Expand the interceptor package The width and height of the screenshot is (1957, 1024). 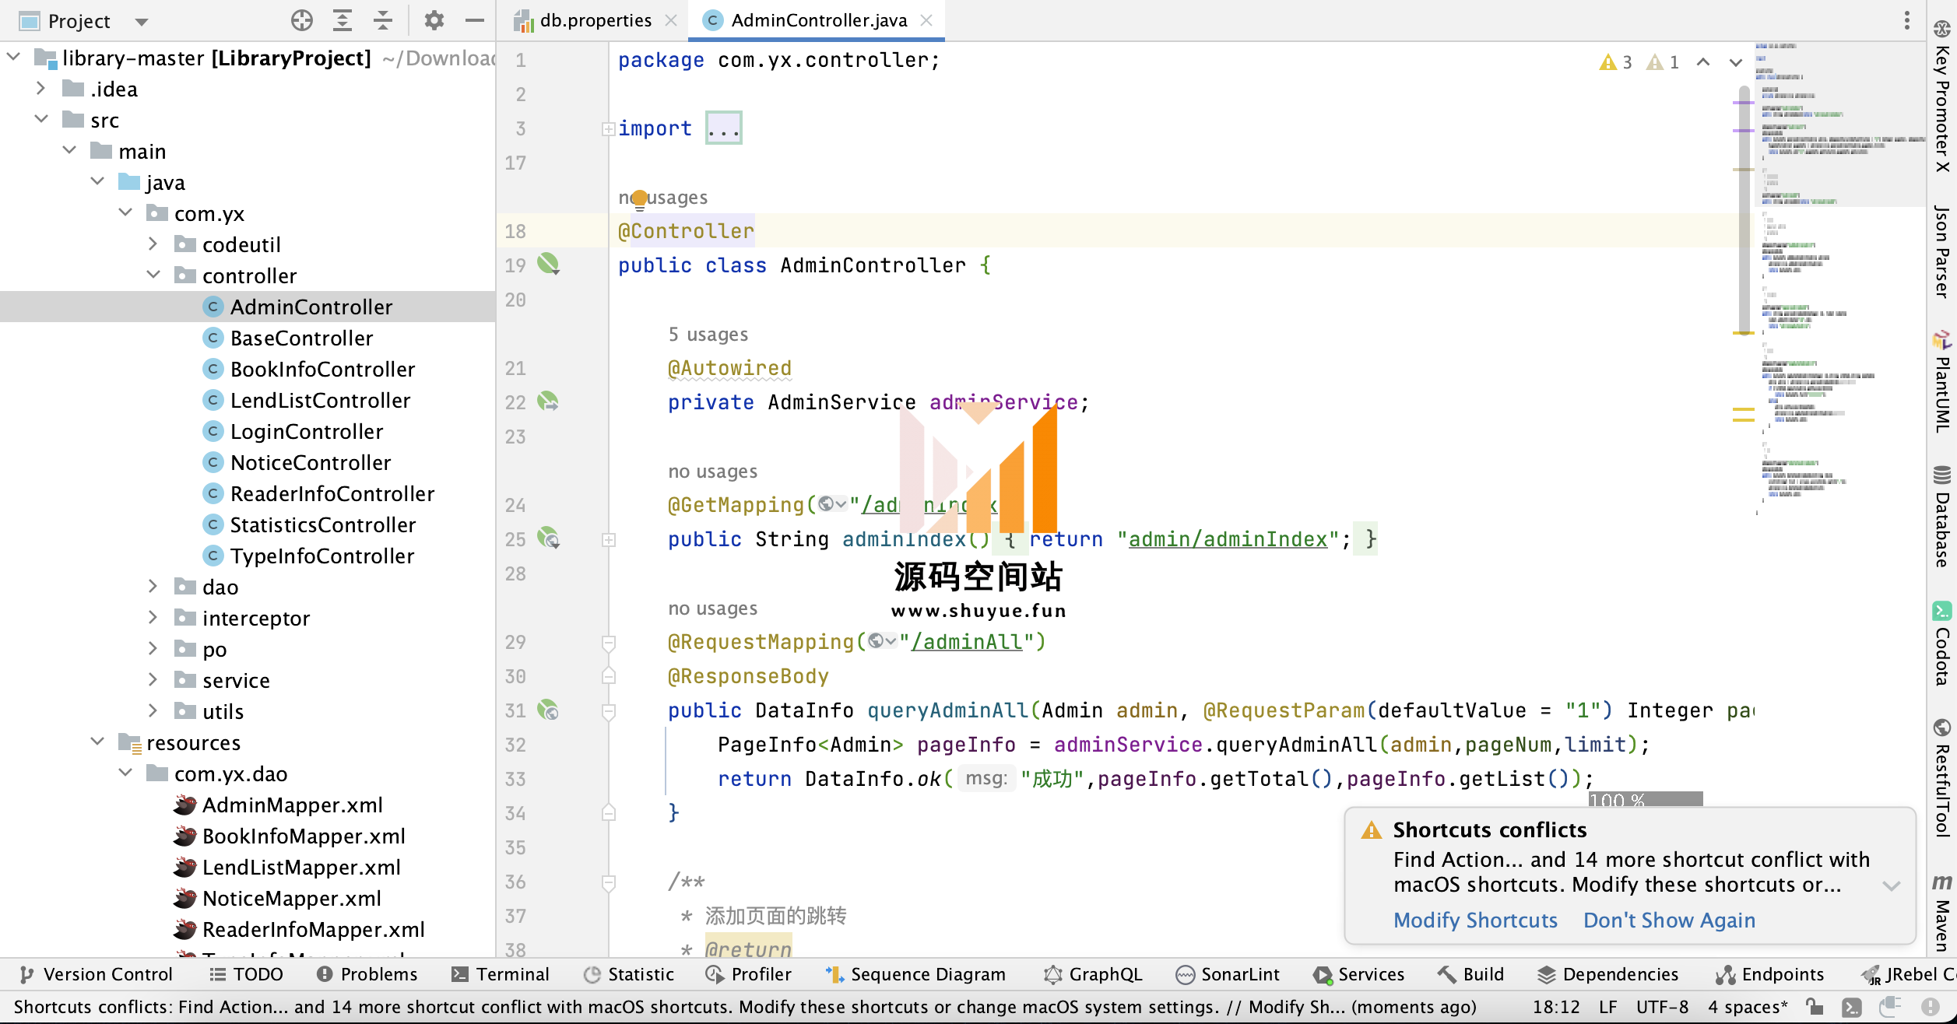(x=153, y=618)
